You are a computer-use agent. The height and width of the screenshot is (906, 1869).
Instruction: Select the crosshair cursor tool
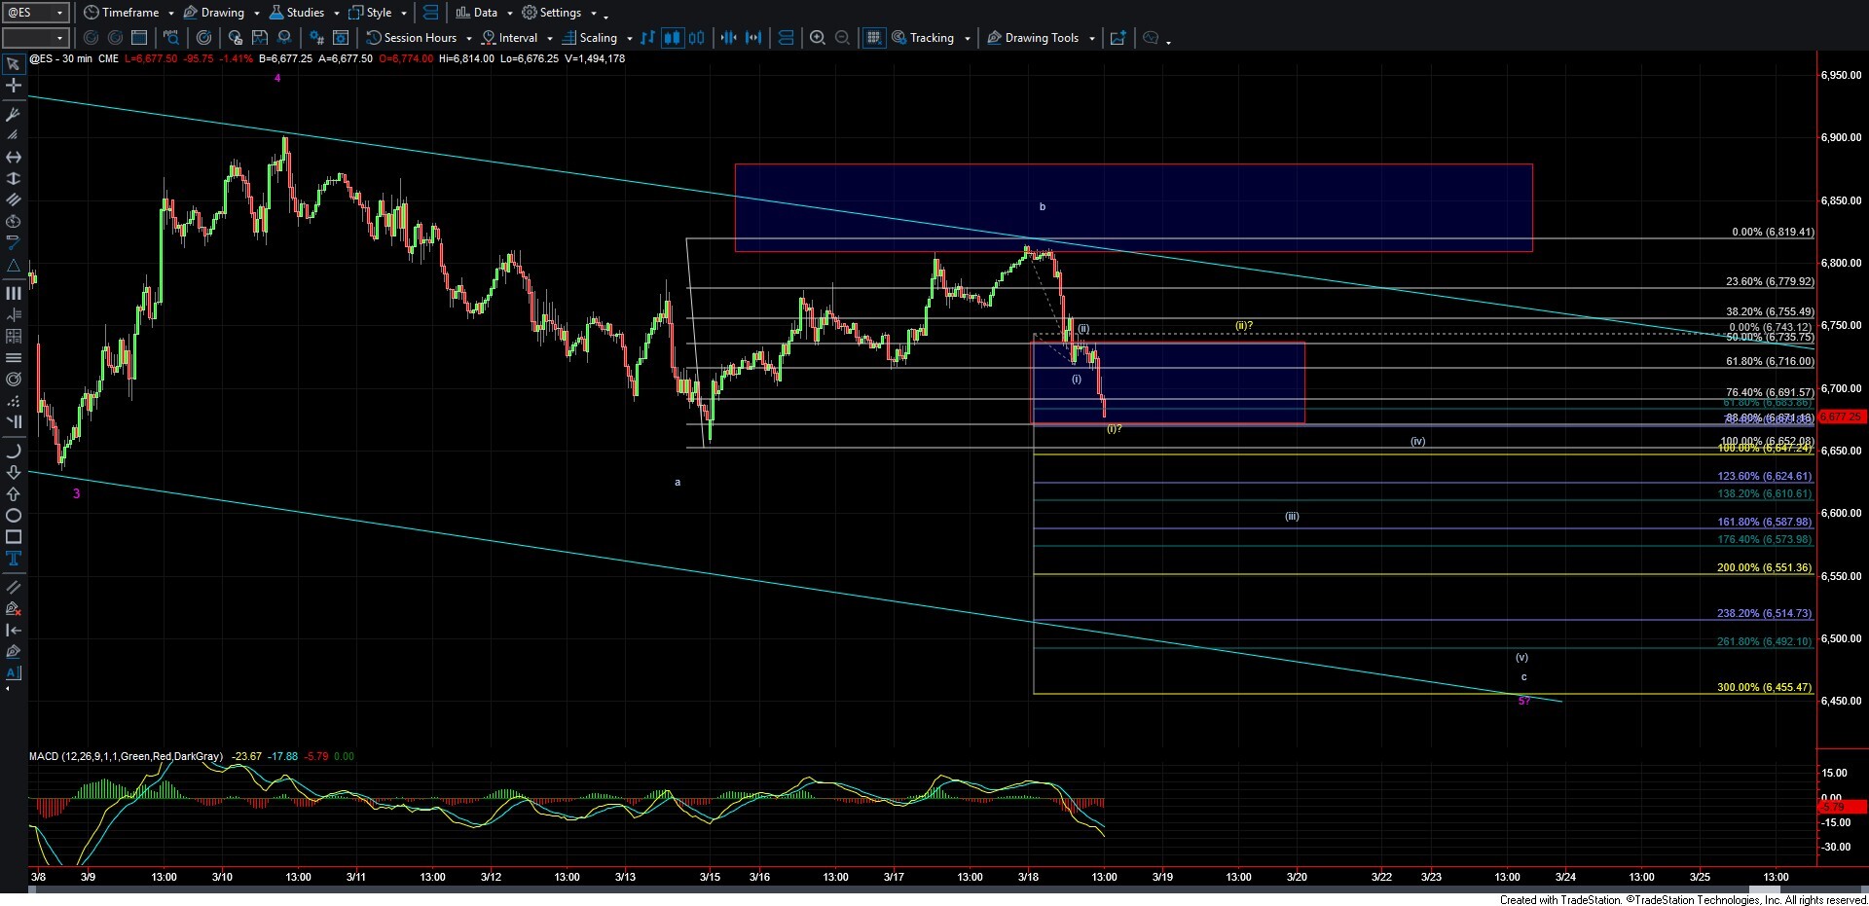pos(14,86)
